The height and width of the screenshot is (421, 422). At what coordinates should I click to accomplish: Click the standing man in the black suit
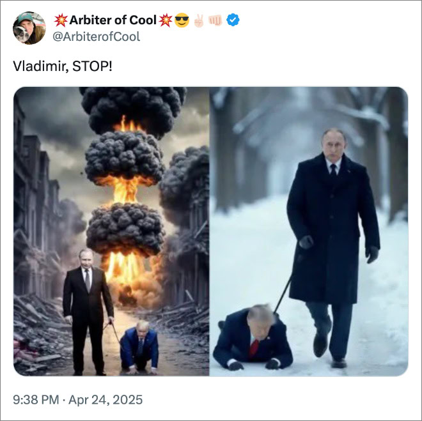[x=88, y=307]
